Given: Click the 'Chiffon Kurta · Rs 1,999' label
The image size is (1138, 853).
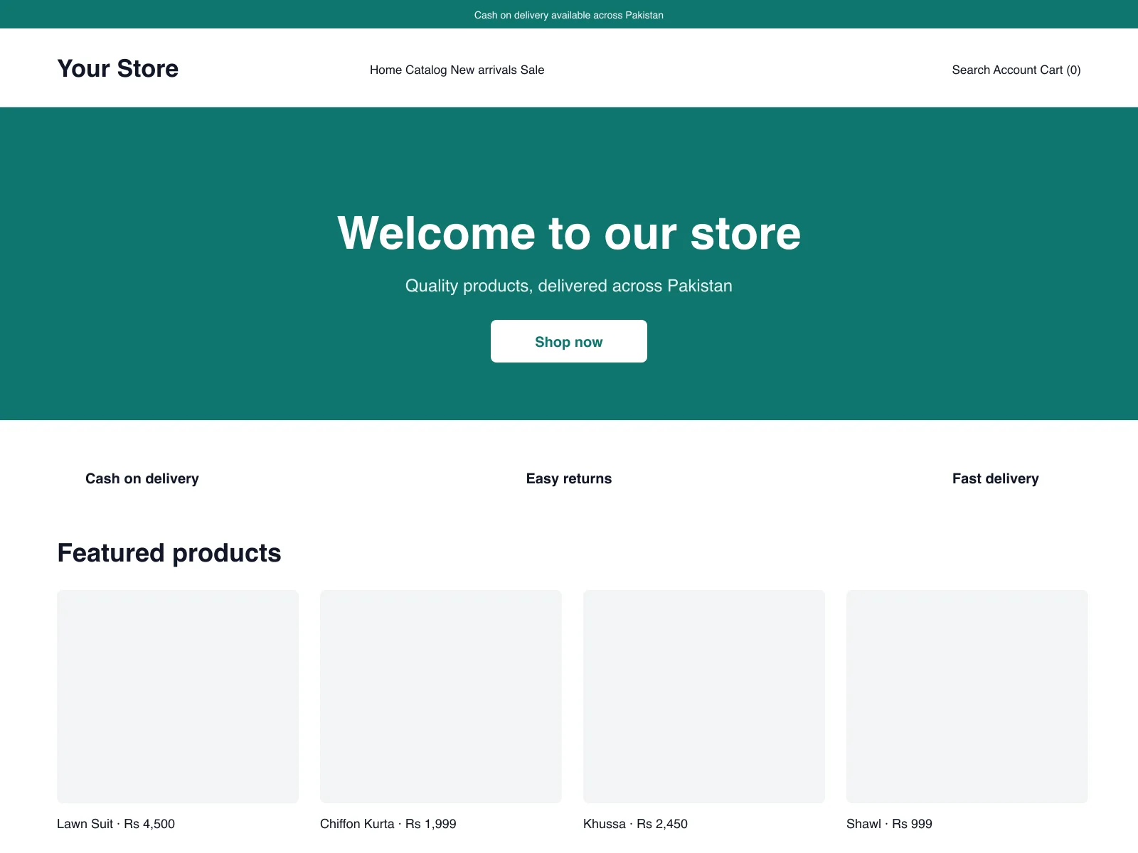Looking at the screenshot, I should click(388, 824).
